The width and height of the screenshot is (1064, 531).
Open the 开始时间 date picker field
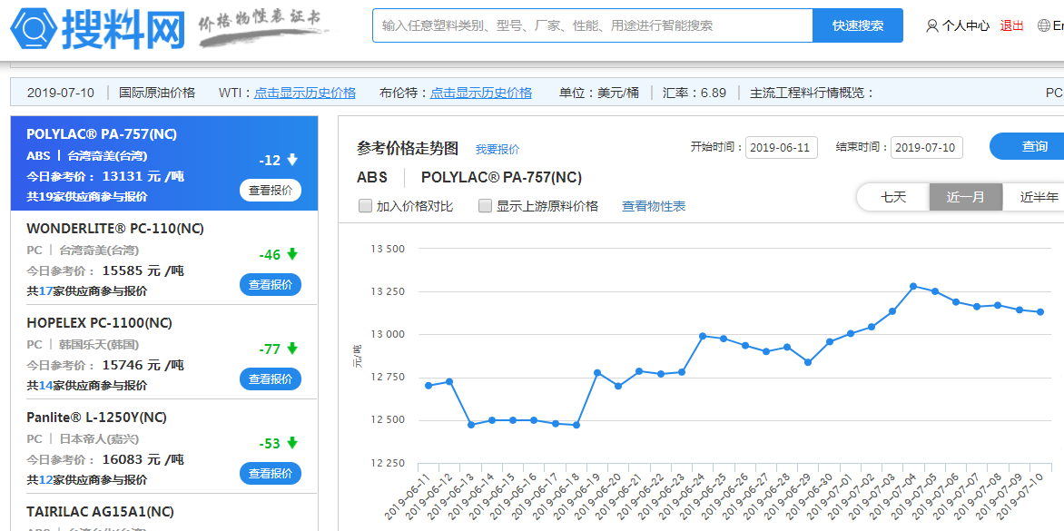(781, 147)
